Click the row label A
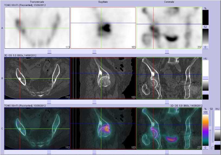Image resolution: width=221 pixels, height=155 pixels. click(x=2, y=28)
